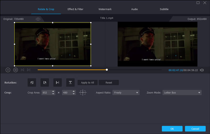This screenshot has height=134, width=210.
Task: Click the playback progress slider handle
Action: click(x=107, y=70)
